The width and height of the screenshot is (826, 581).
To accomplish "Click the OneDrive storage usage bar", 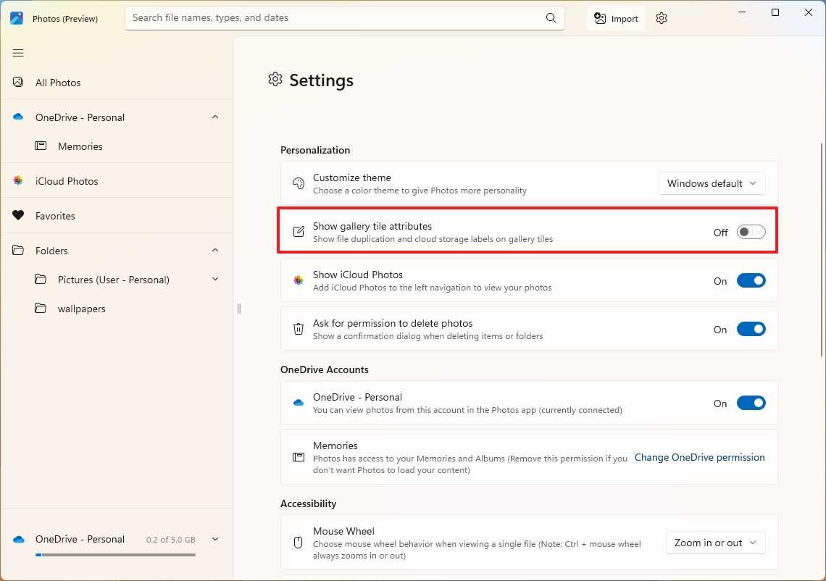I will point(115,555).
